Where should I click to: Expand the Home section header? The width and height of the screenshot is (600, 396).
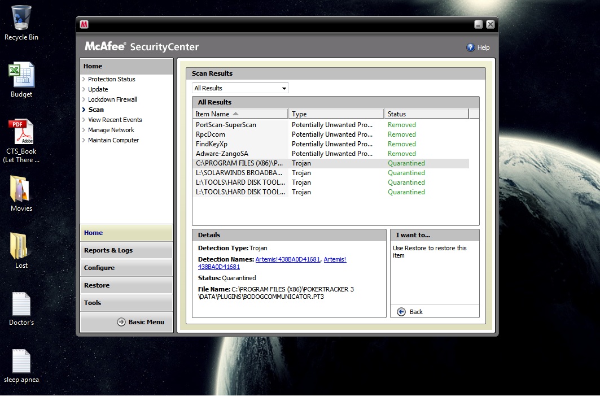pyautogui.click(x=126, y=66)
